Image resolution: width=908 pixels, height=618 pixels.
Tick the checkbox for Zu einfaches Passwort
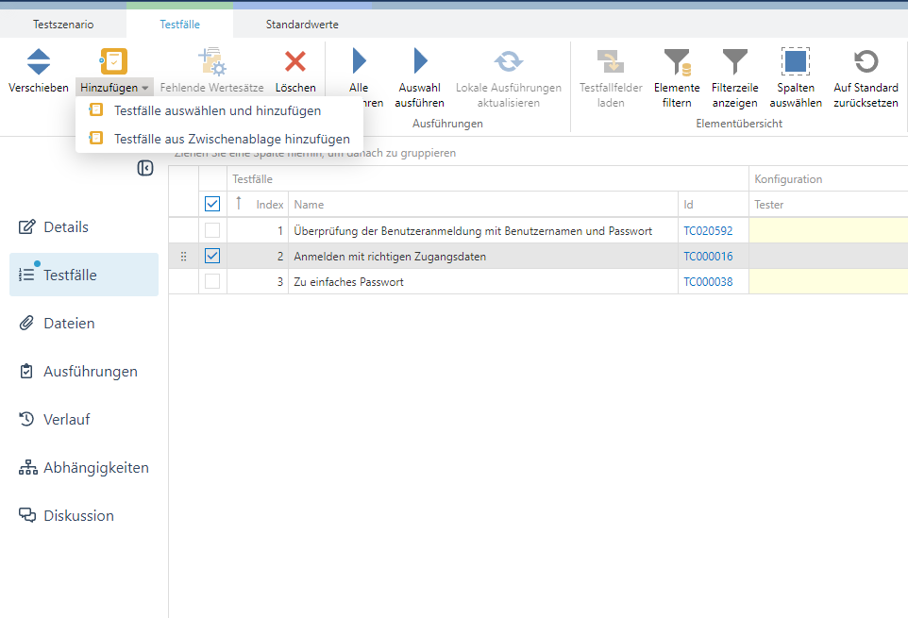(x=212, y=281)
